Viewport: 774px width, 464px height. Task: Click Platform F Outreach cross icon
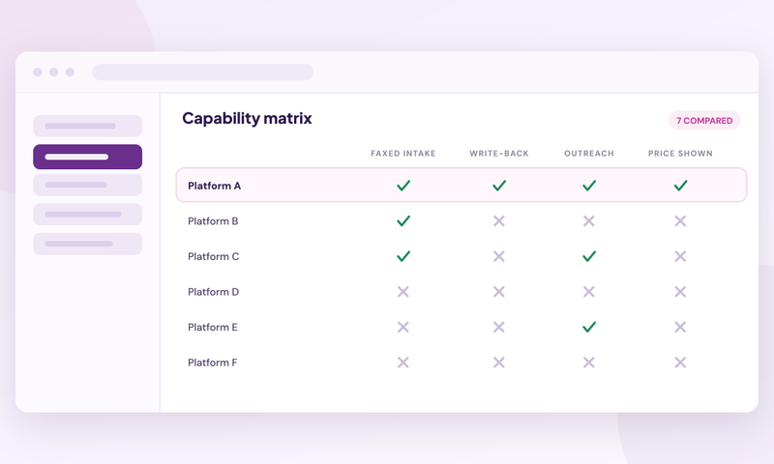[589, 362]
